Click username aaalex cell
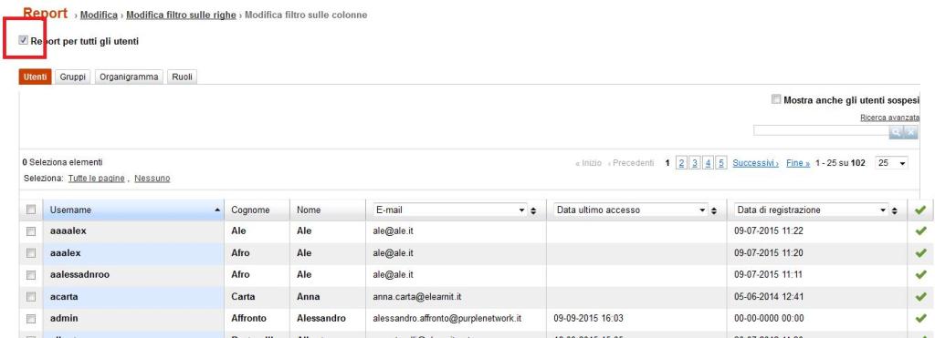This screenshot has height=338, width=935. 133,253
